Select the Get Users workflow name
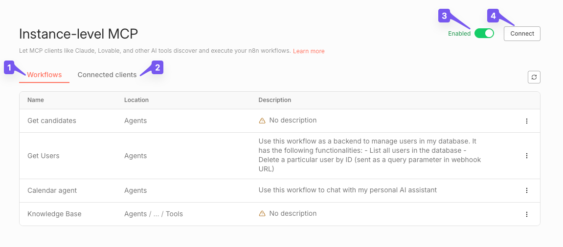 point(44,156)
